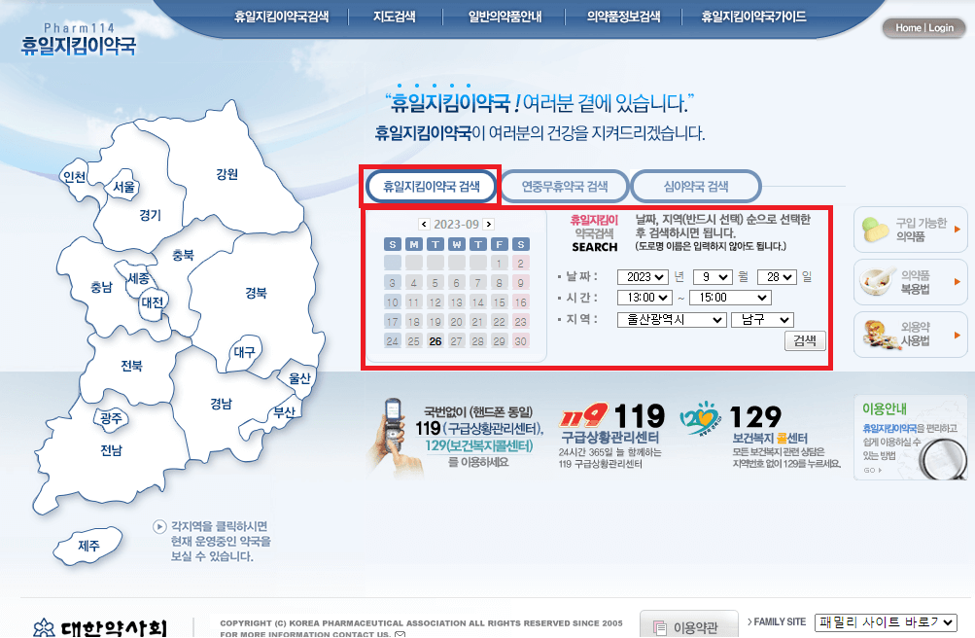Open the 의약품정보검색 menu item
This screenshot has width=975, height=638.
coord(623,16)
